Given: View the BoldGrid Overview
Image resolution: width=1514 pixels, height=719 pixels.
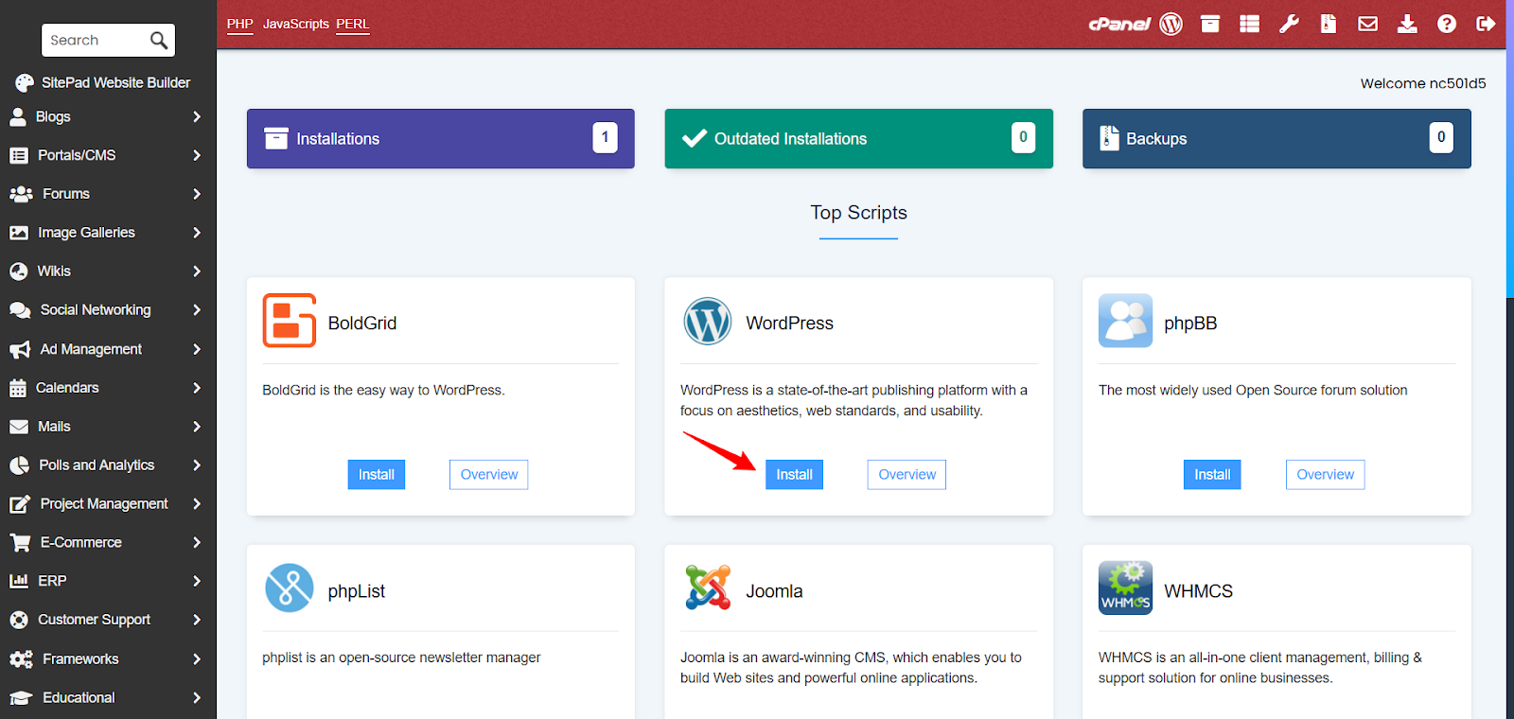Looking at the screenshot, I should tap(488, 475).
